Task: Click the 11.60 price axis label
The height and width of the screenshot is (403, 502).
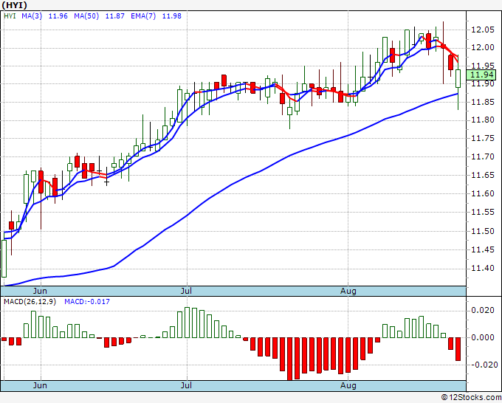Action: tap(483, 193)
